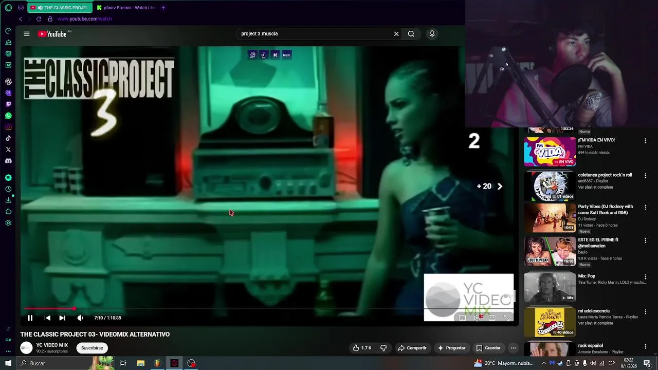The width and height of the screenshot is (658, 370).
Task: Open the YC VIDEO MIX channel name
Action: [x=52, y=345]
